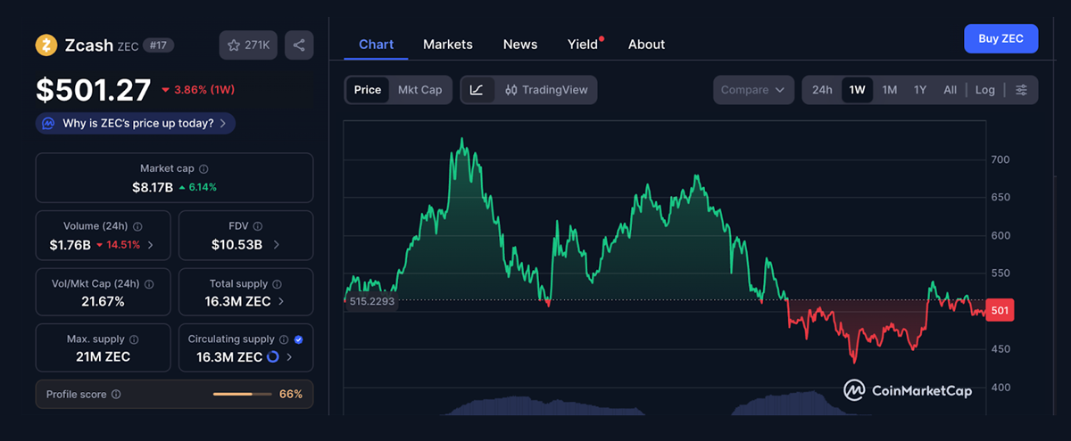Open the share icon button
The height and width of the screenshot is (441, 1071).
pyautogui.click(x=299, y=45)
